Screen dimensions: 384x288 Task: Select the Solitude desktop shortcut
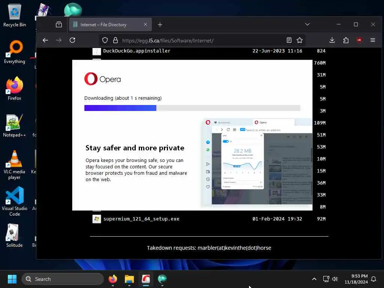click(15, 235)
